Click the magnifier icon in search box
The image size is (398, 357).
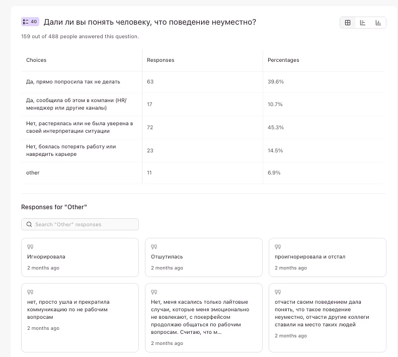pyautogui.click(x=29, y=224)
